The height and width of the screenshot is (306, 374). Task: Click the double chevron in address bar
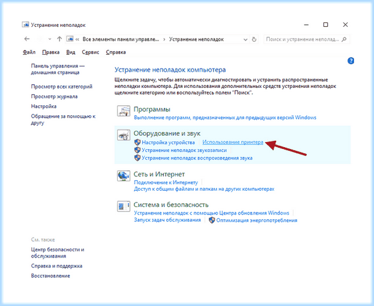tap(77, 39)
